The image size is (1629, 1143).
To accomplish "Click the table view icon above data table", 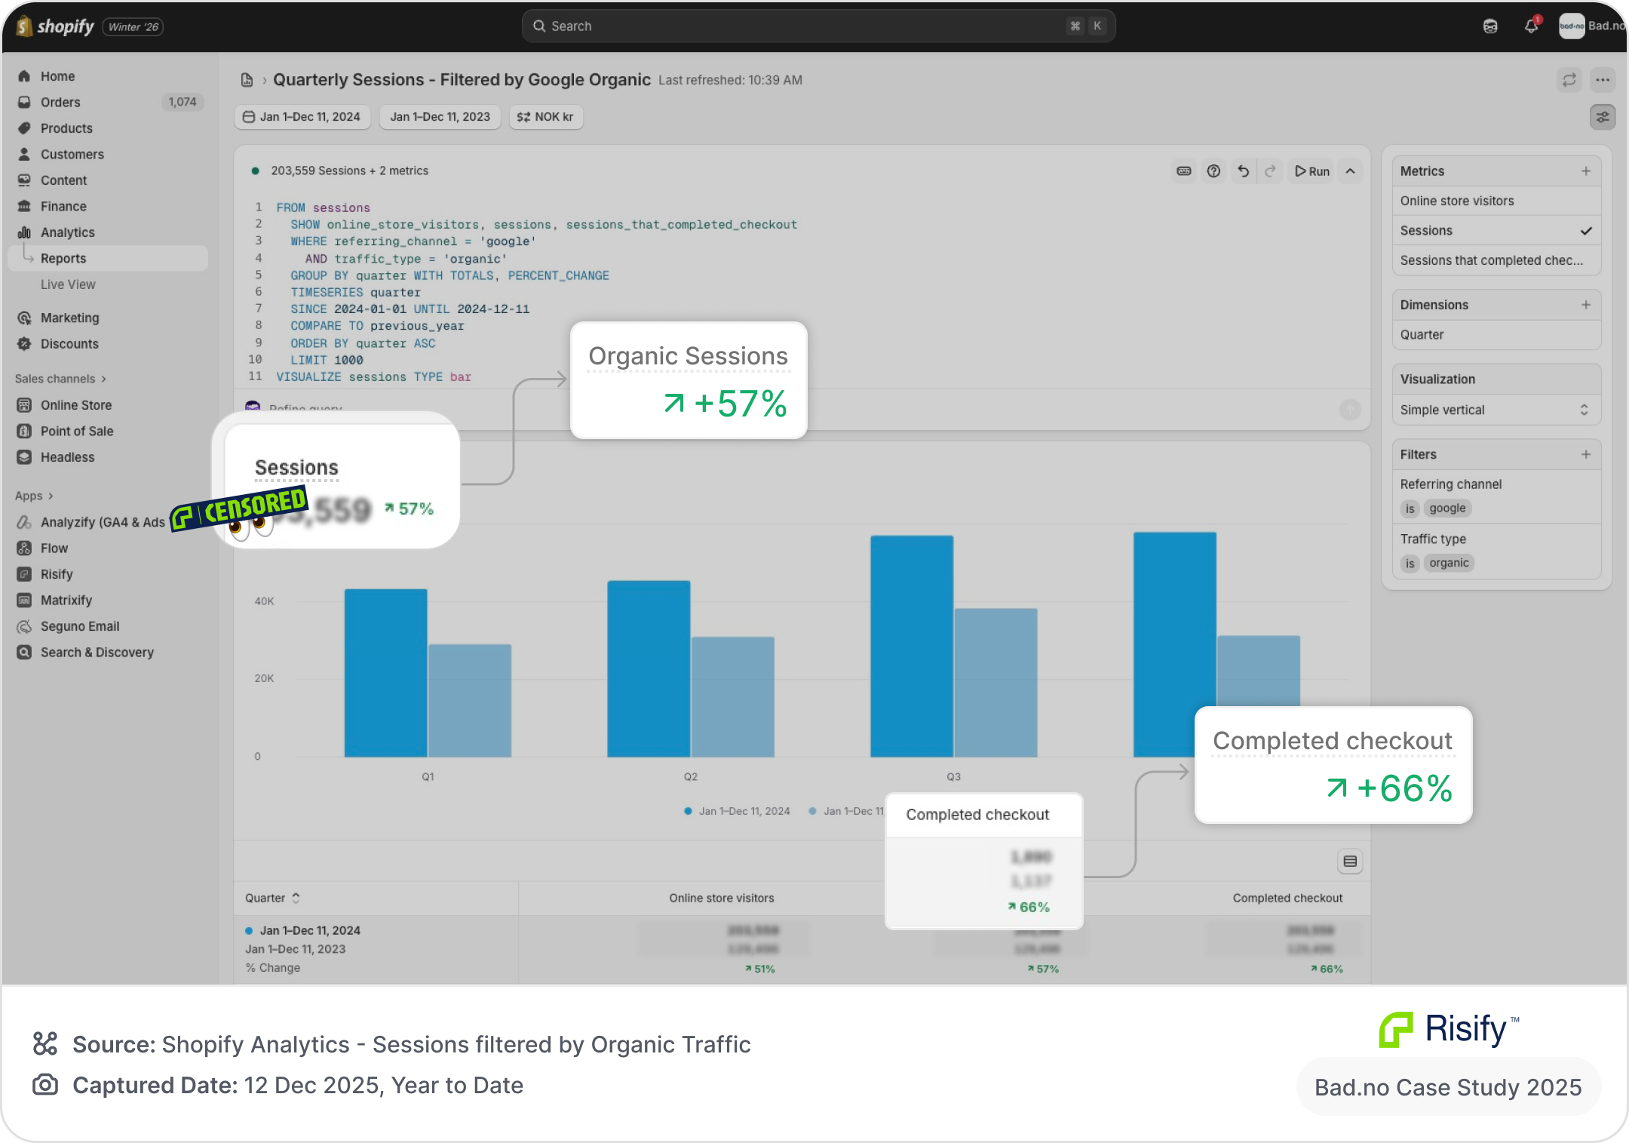I will [x=1350, y=862].
